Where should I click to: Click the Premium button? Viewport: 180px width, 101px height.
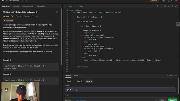(154, 1)
